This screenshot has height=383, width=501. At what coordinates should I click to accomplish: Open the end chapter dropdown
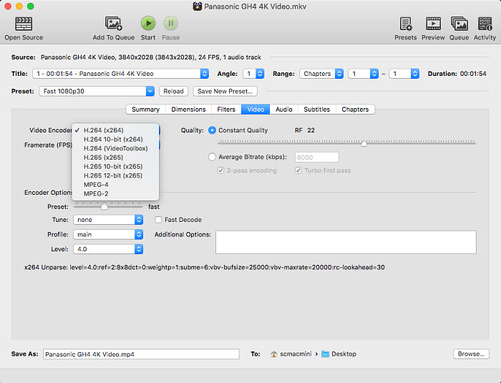[x=404, y=74]
